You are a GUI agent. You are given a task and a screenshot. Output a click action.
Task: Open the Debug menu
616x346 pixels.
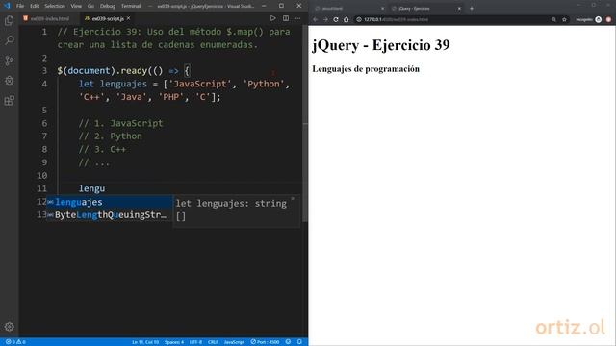(108, 6)
